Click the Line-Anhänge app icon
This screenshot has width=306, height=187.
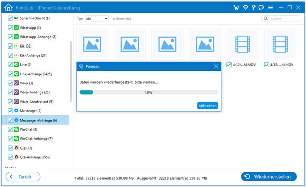16,74
